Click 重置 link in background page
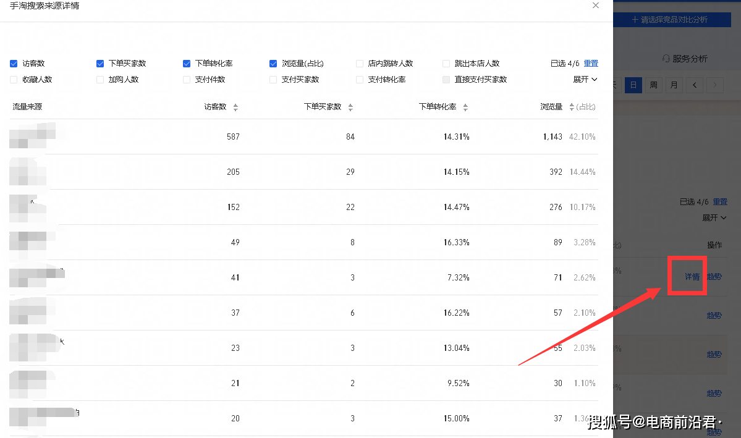The width and height of the screenshot is (741, 438). coord(720,202)
